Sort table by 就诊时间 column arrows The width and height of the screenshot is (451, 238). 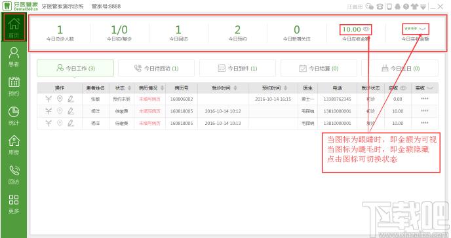235,88
